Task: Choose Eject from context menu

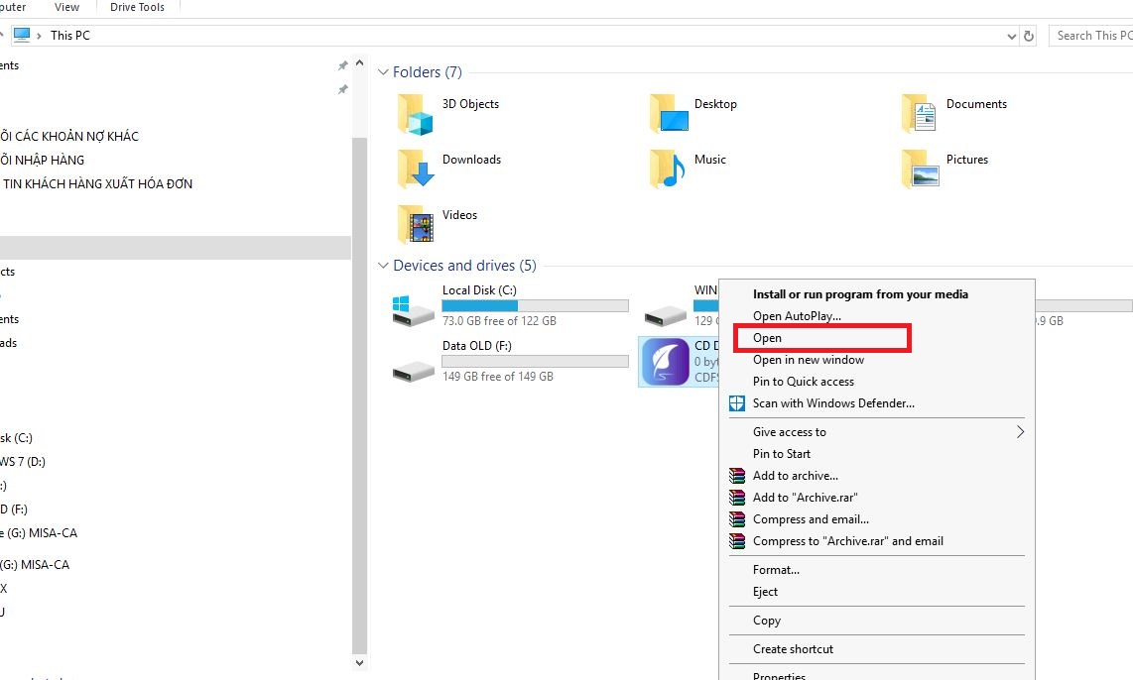Action: pos(765,591)
